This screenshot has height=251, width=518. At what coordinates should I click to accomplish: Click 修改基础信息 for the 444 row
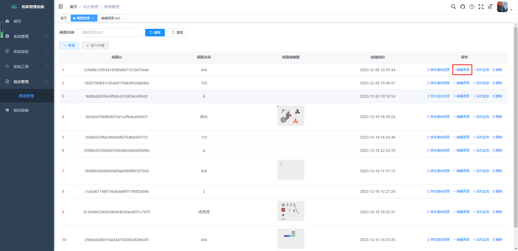point(438,240)
